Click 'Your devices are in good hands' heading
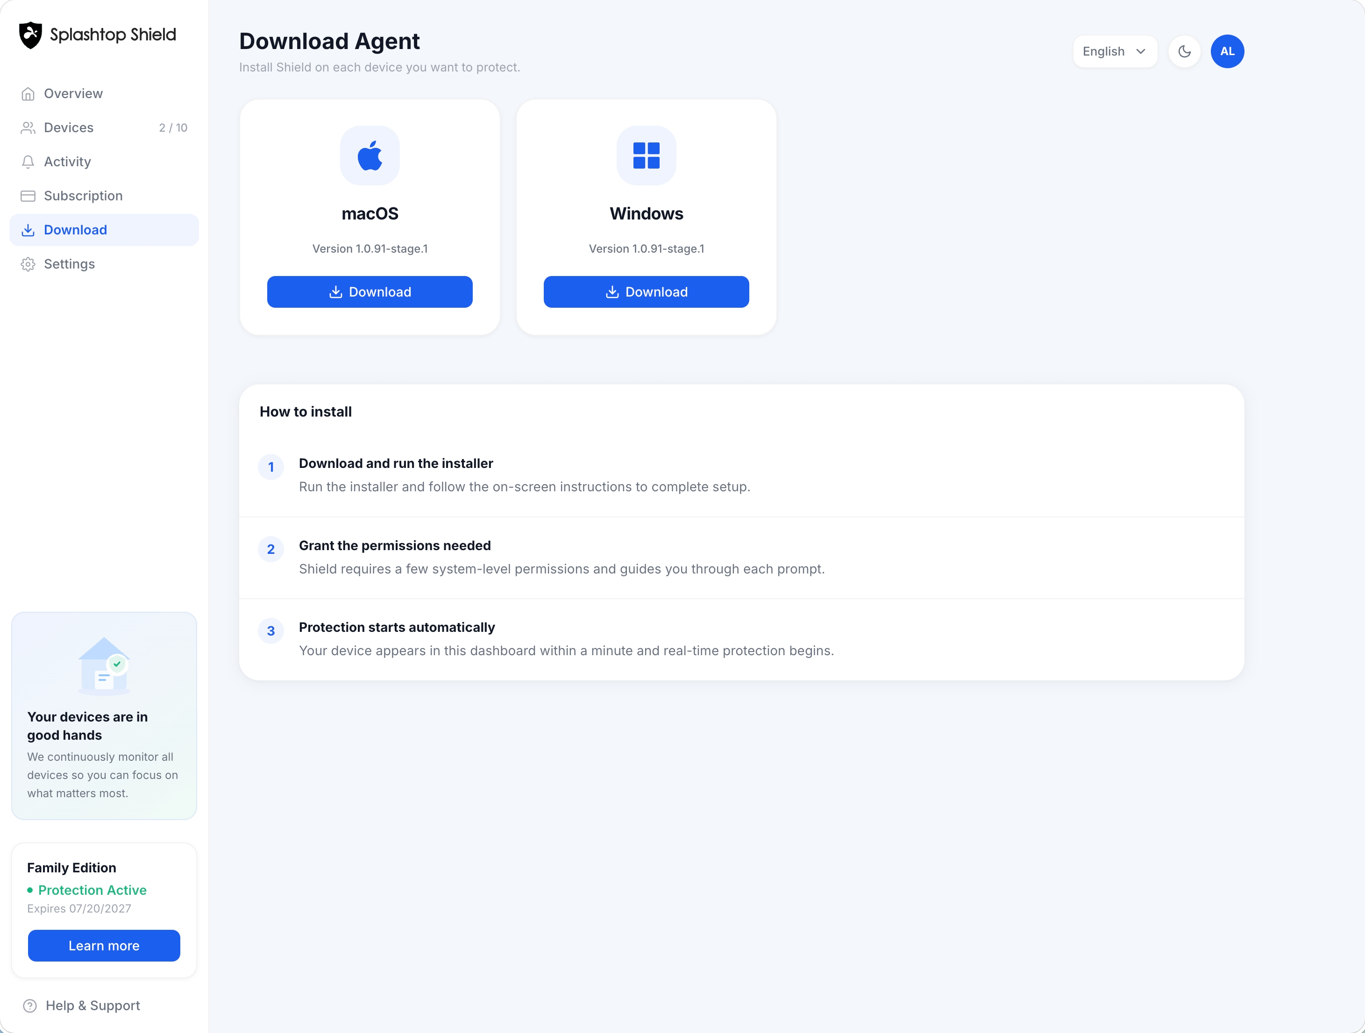 (88, 726)
